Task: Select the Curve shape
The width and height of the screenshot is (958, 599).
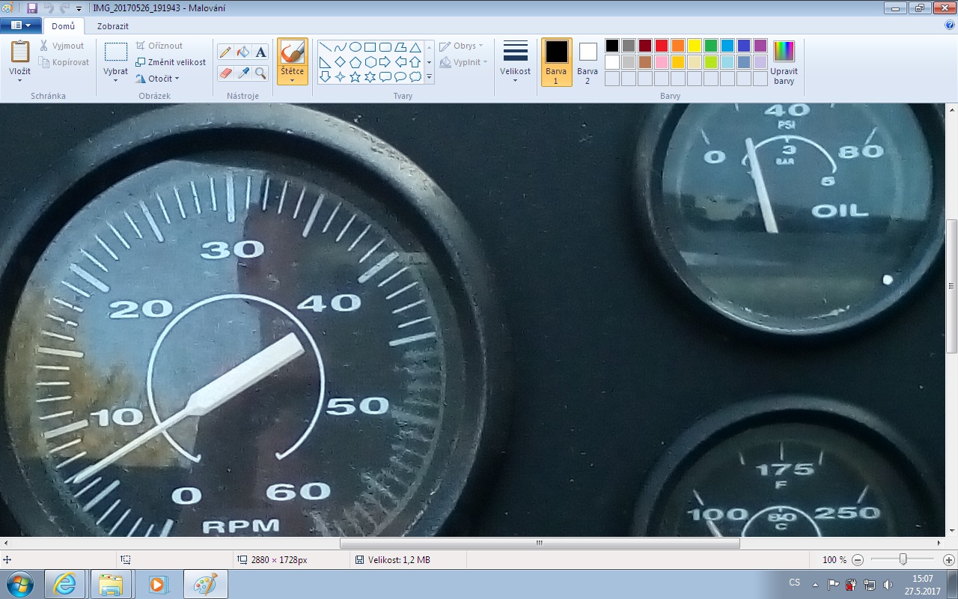Action: click(341, 47)
